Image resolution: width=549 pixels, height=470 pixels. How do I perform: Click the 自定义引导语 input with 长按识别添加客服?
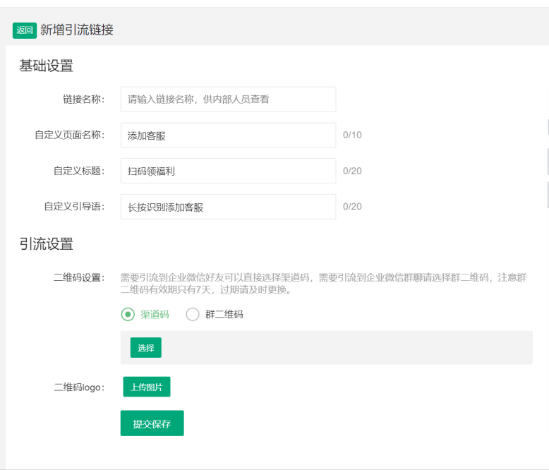pyautogui.click(x=229, y=207)
